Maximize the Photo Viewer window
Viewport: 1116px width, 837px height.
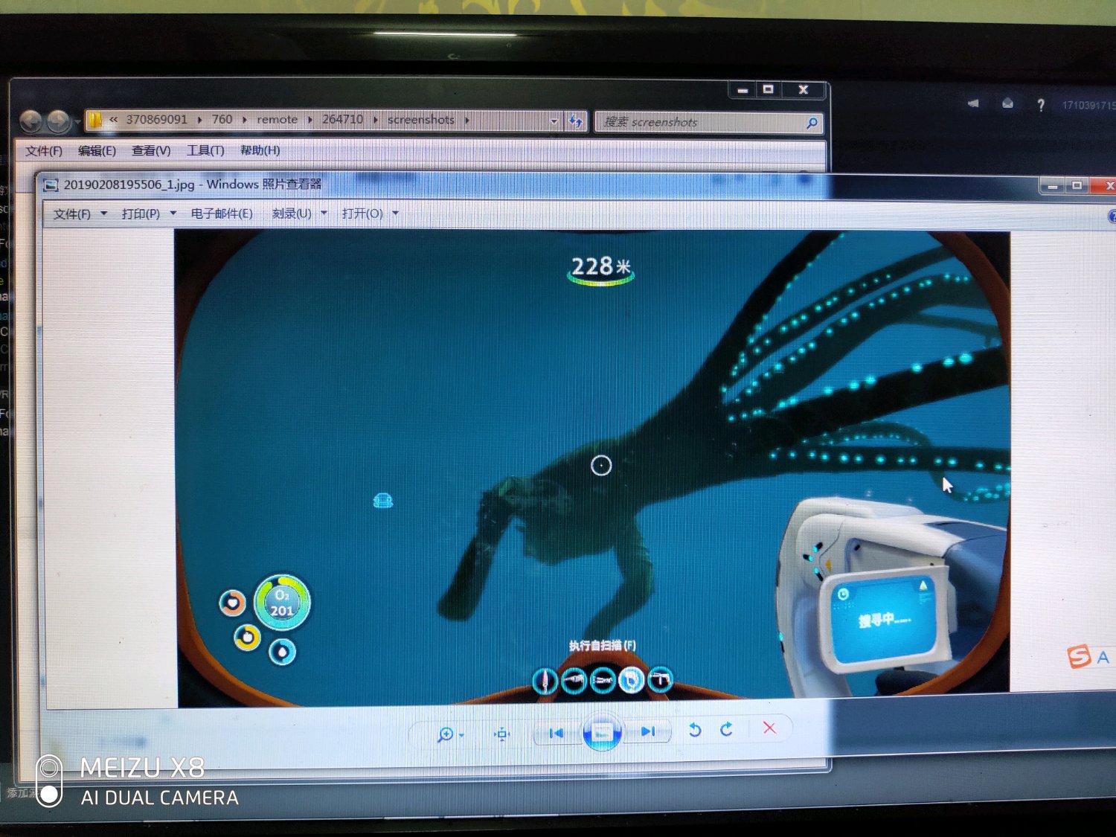[x=1077, y=185]
